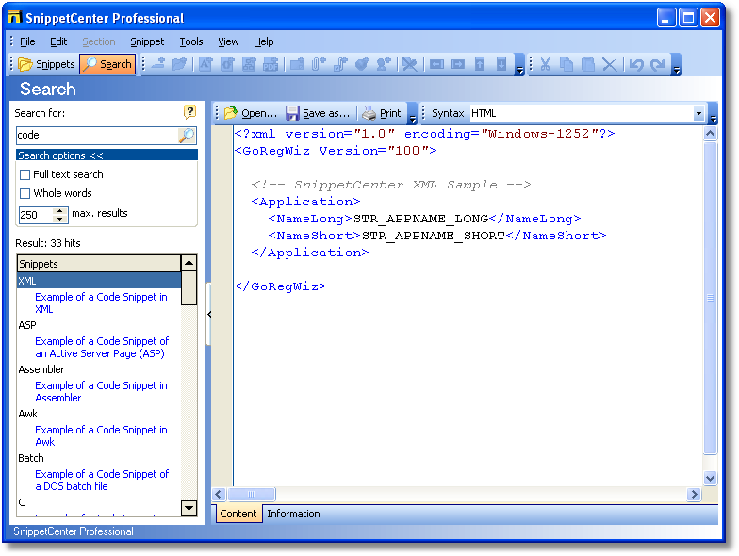Click the add tag toolbar icon
The height and width of the screenshot is (556, 739).
362,64
